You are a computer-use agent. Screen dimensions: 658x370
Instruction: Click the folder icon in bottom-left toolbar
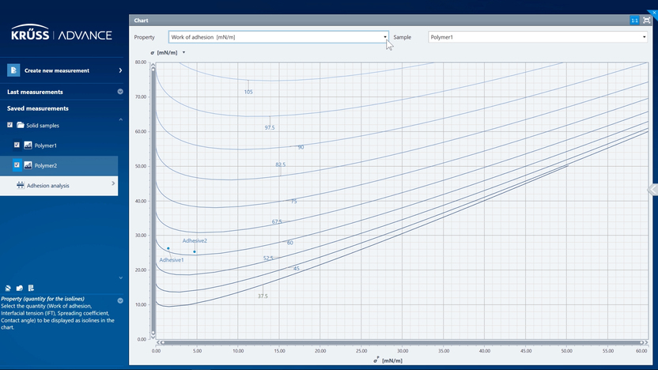19,288
